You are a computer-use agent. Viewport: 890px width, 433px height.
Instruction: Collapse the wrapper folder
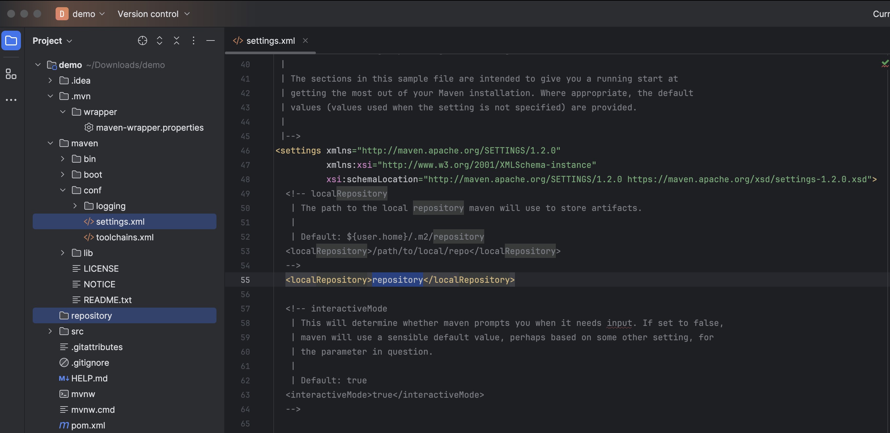pos(62,112)
